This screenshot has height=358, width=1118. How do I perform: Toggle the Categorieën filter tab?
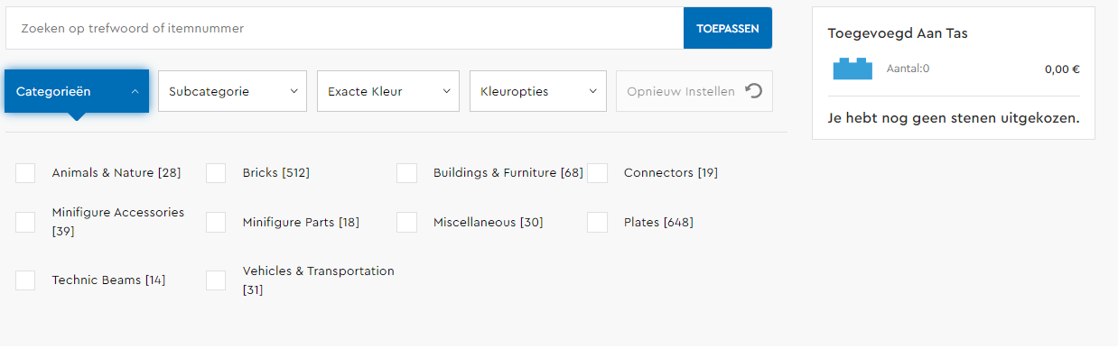(x=77, y=91)
